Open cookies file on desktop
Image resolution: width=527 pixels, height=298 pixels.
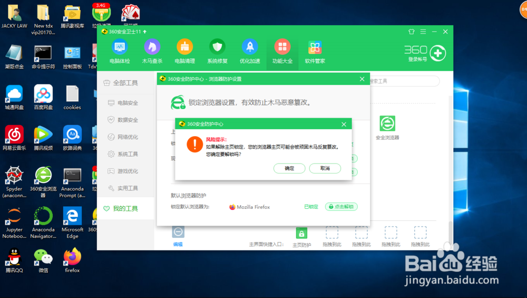click(x=72, y=98)
